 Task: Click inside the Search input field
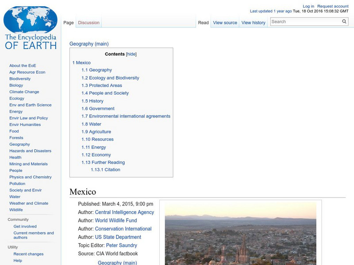coord(305,22)
